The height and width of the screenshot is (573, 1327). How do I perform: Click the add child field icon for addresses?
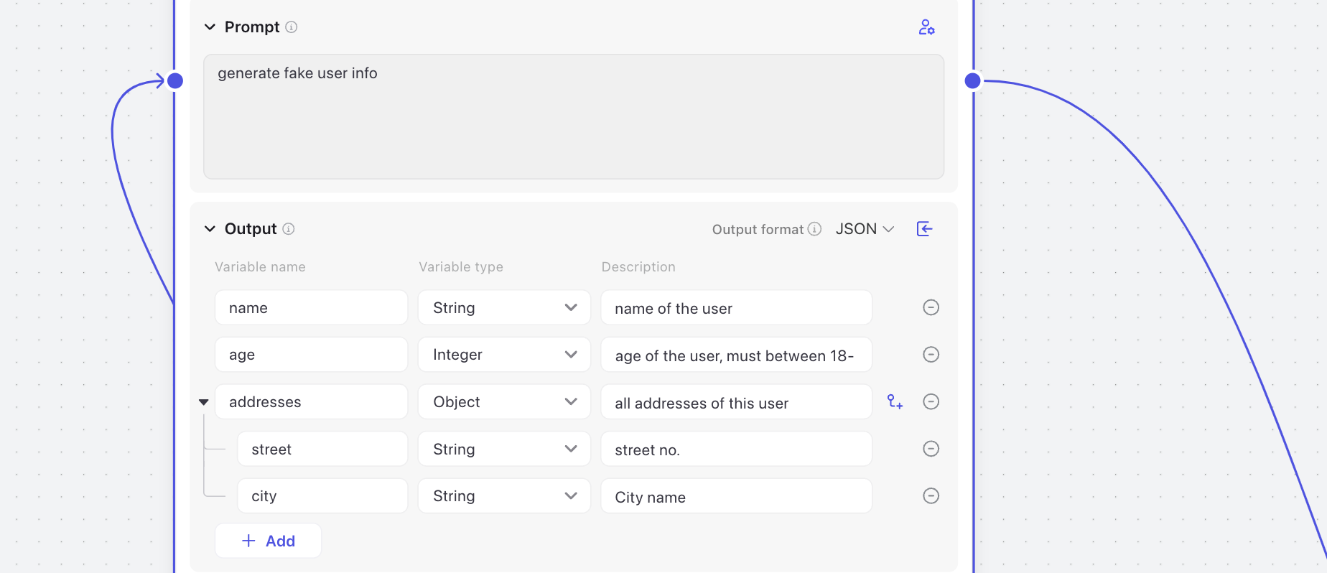click(895, 402)
